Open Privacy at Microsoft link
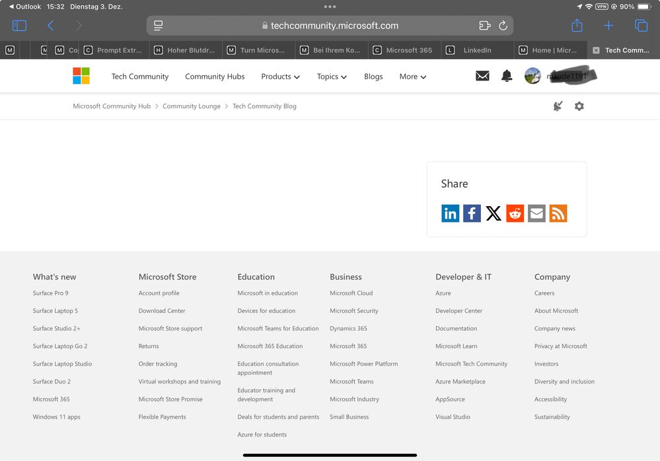The width and height of the screenshot is (660, 461). click(x=561, y=346)
